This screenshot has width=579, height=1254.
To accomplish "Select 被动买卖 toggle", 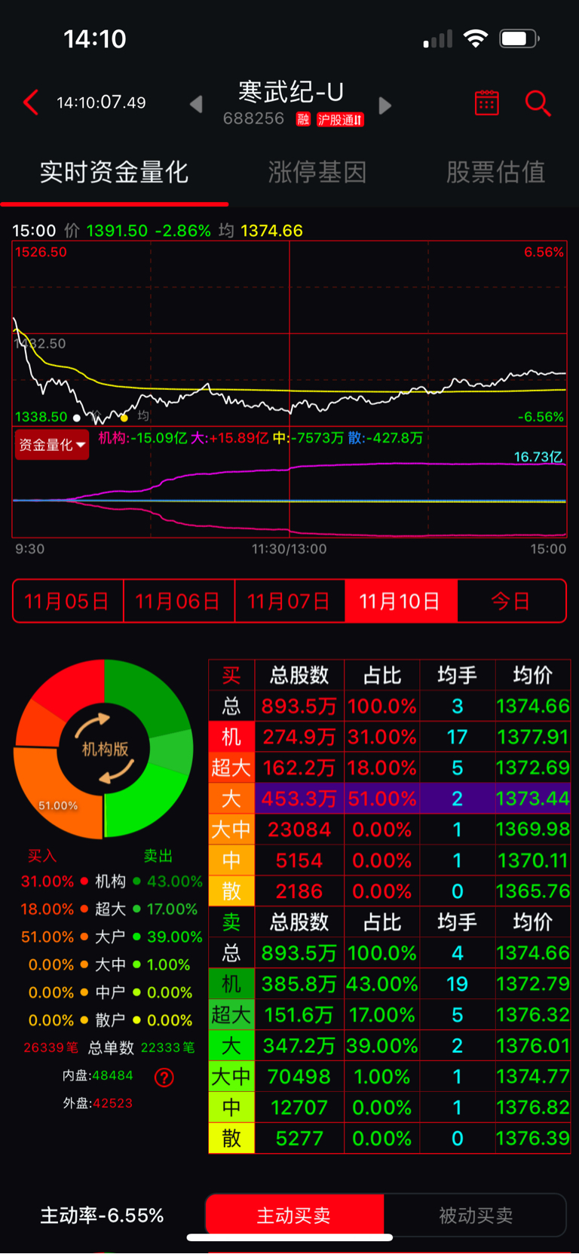I will [476, 1215].
